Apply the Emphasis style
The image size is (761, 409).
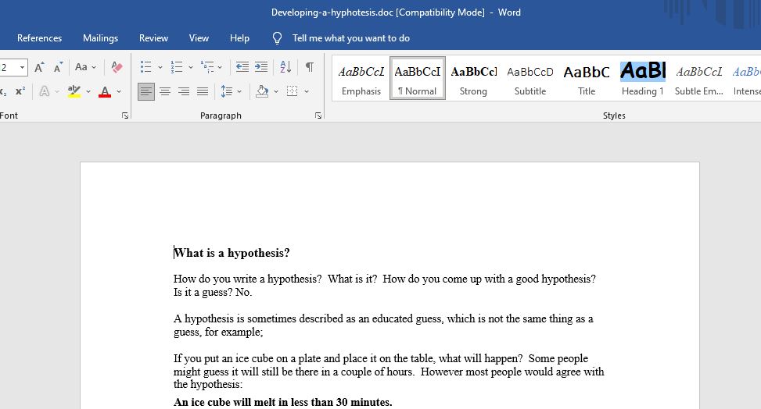pyautogui.click(x=361, y=79)
